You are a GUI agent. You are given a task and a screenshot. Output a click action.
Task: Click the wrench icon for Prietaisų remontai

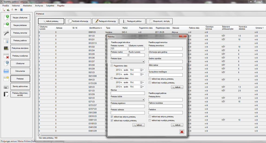(6, 33)
